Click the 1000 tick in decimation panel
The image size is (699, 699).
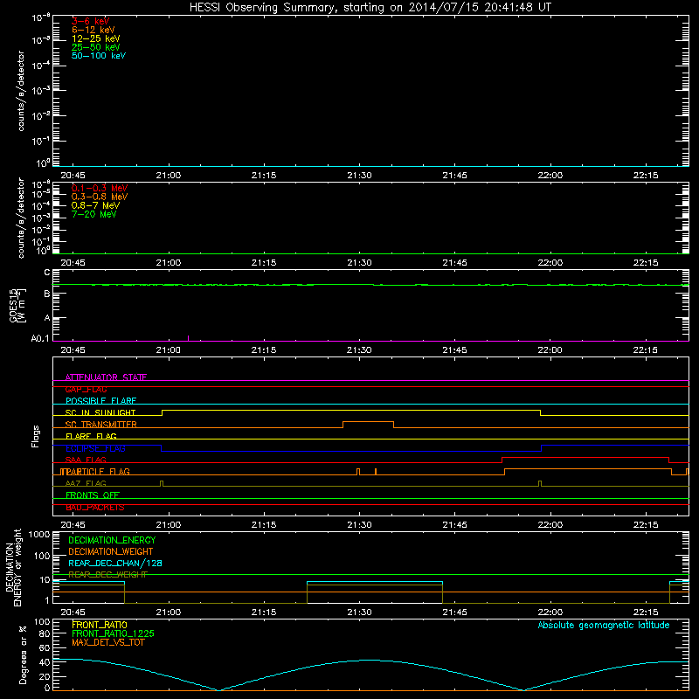39,534
